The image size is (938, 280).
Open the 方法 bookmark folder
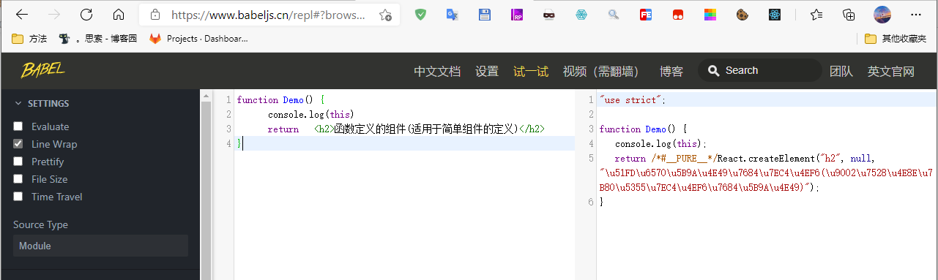pyautogui.click(x=29, y=39)
